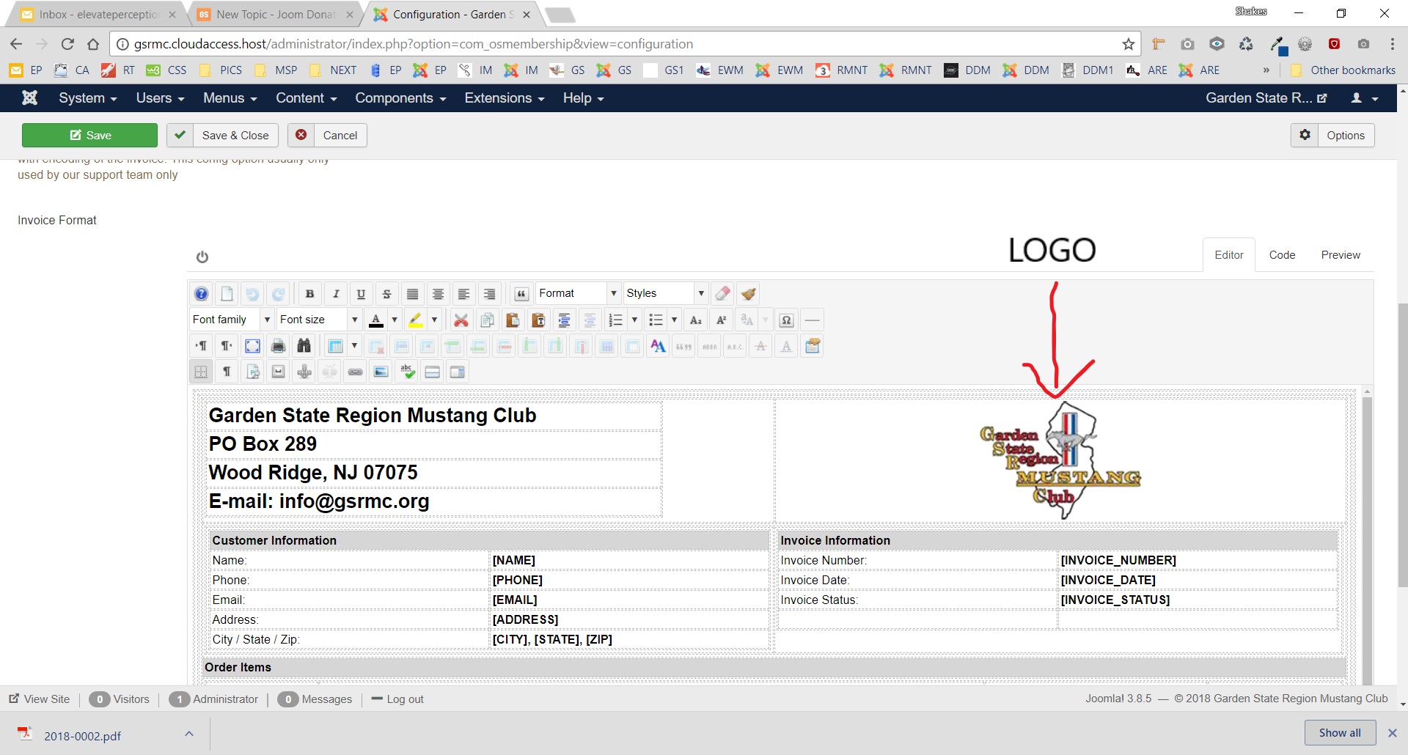Open the System menu

88,98
